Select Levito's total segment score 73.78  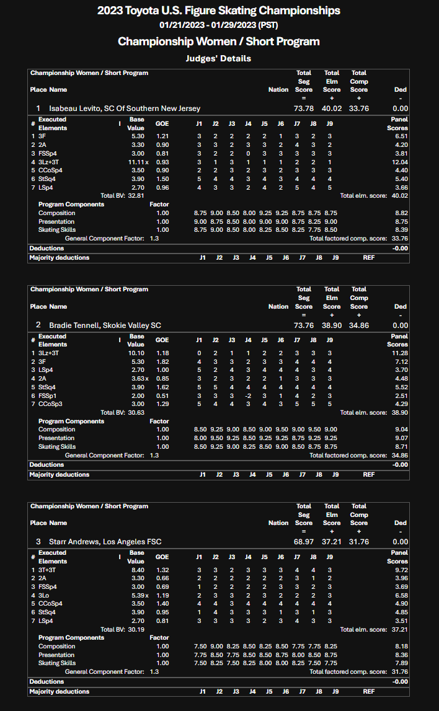click(303, 108)
